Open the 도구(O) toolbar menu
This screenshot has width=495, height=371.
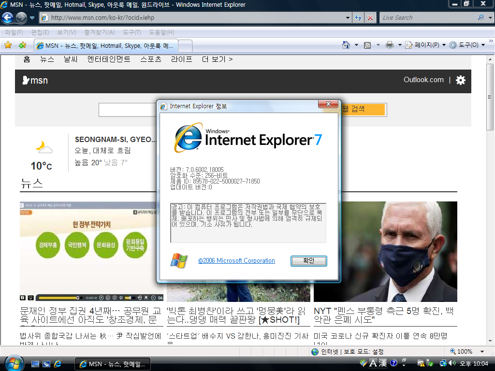tap(467, 45)
